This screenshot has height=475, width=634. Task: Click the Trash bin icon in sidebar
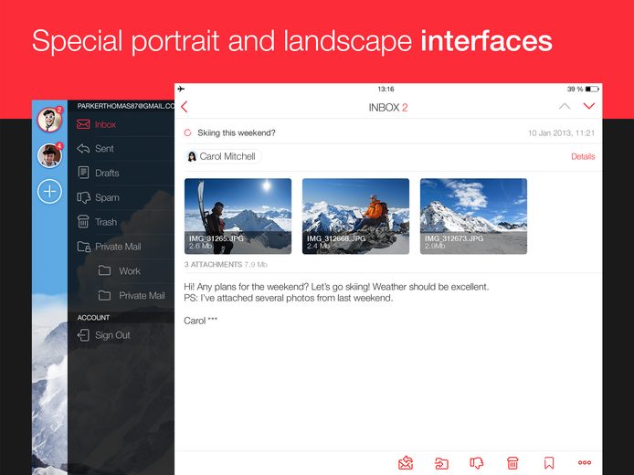pos(83,222)
